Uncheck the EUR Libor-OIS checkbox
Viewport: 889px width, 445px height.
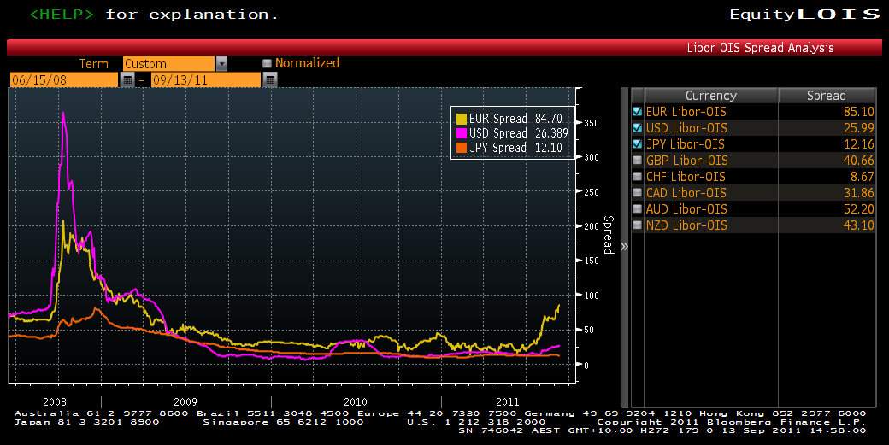637,112
